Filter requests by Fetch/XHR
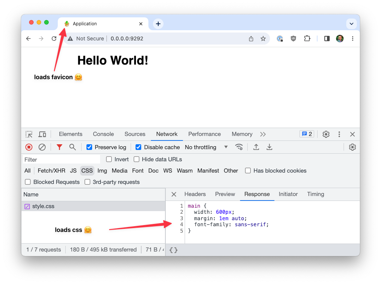This screenshot has width=381, height=284. 51,171
